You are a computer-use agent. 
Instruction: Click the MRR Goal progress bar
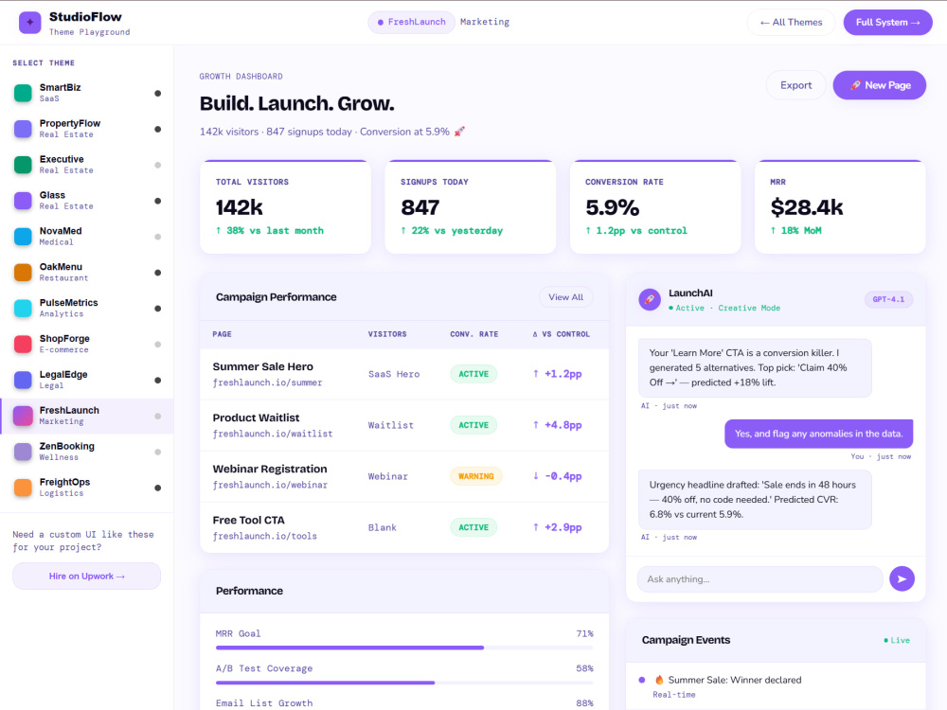(404, 648)
